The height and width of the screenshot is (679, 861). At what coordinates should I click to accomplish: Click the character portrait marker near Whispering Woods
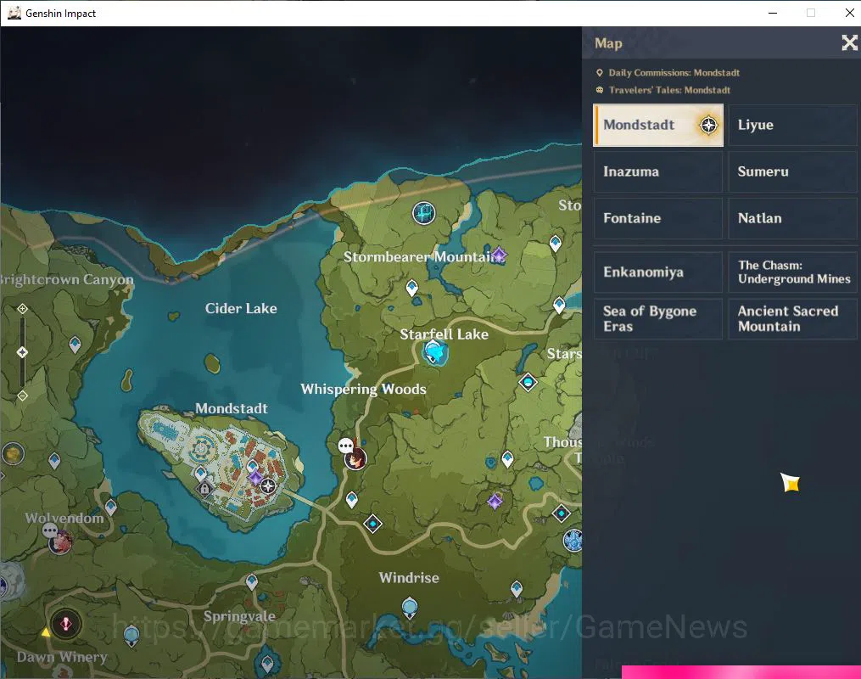tap(355, 458)
